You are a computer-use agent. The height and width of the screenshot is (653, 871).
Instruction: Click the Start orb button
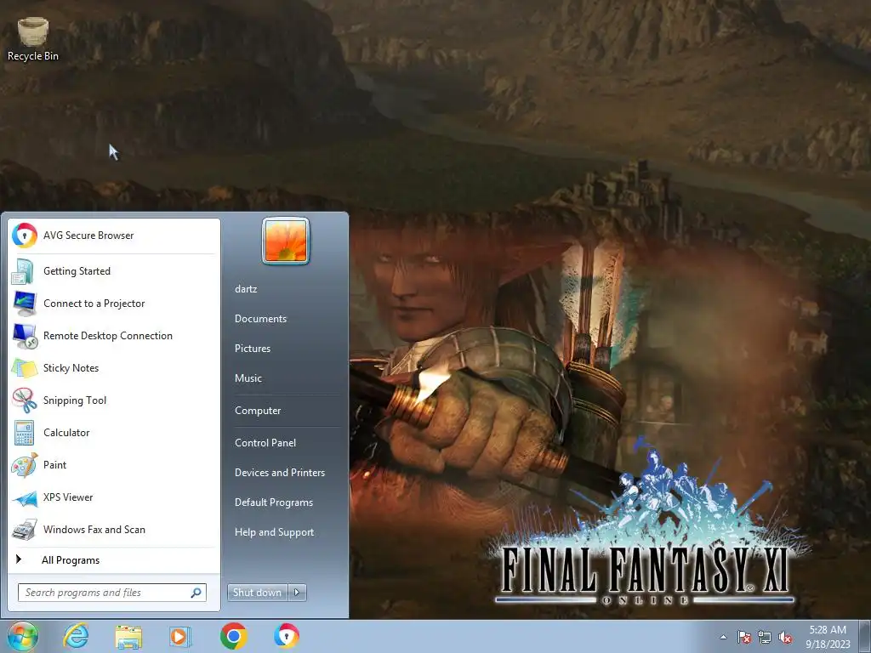click(23, 636)
